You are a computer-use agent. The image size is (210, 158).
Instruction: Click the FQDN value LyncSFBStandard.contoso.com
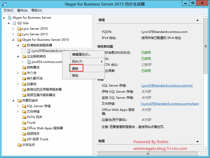coord(164,32)
